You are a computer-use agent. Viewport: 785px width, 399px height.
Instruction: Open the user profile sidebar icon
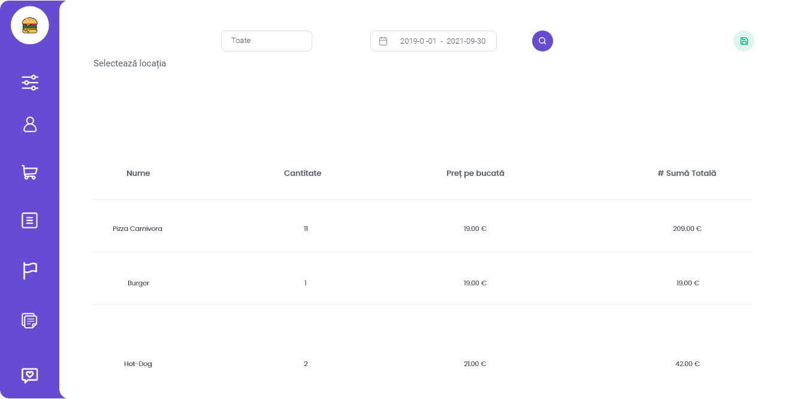[30, 124]
